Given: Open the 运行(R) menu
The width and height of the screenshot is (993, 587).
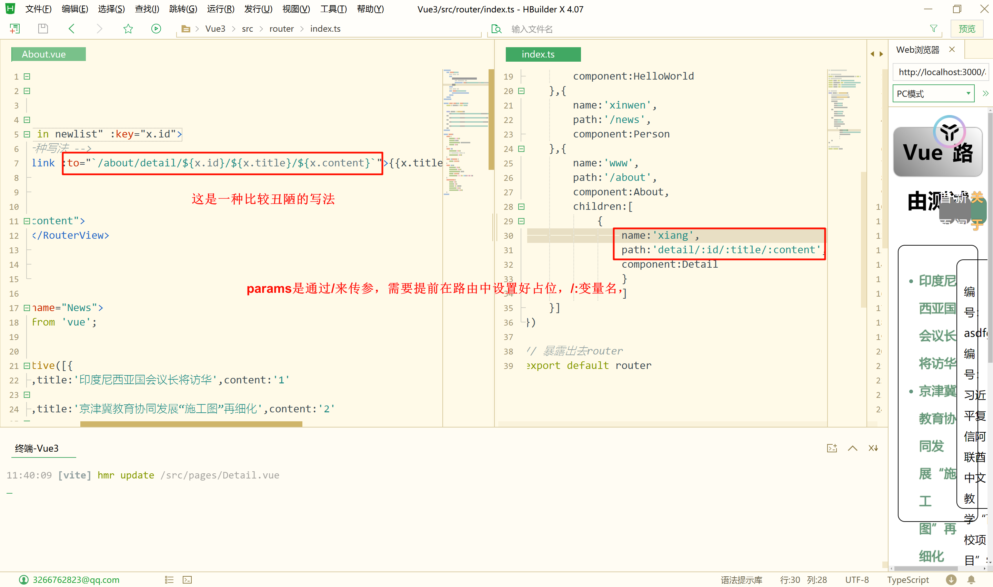Looking at the screenshot, I should 220,9.
